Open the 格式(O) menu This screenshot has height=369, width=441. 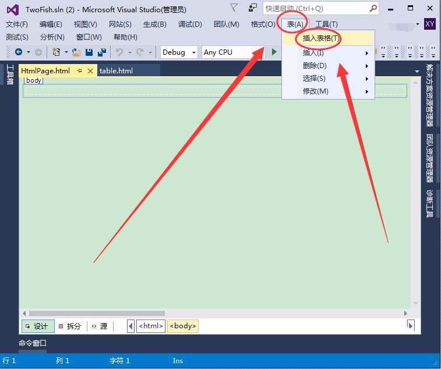(x=263, y=24)
